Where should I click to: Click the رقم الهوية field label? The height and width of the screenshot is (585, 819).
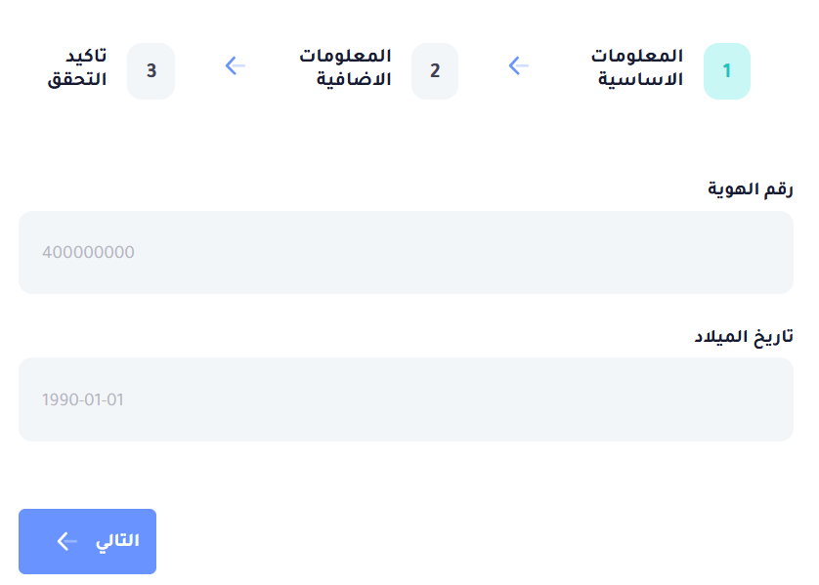point(751,189)
